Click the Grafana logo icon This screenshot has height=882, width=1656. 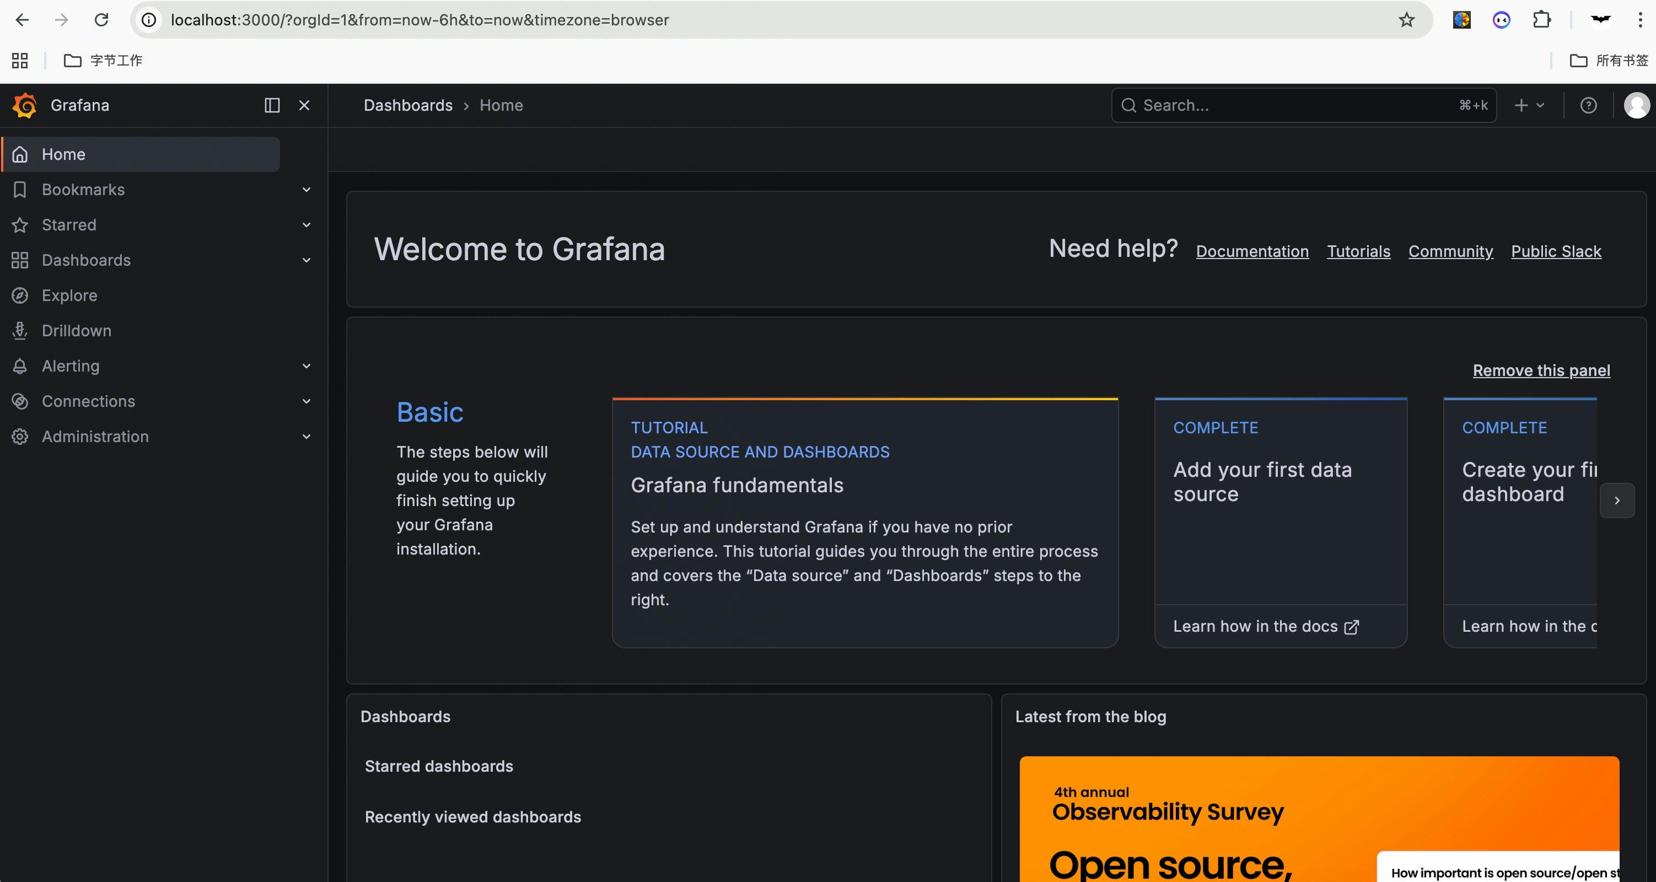24,105
